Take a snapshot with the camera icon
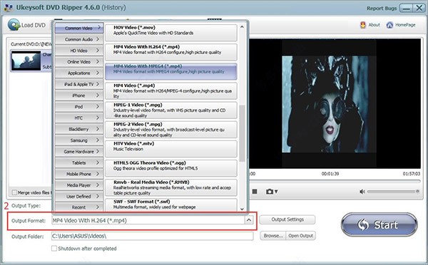This screenshot has height=265, width=428. (270, 192)
